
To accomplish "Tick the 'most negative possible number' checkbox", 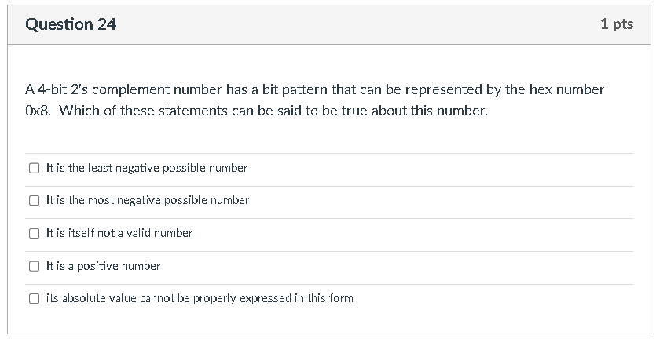I will [34, 200].
